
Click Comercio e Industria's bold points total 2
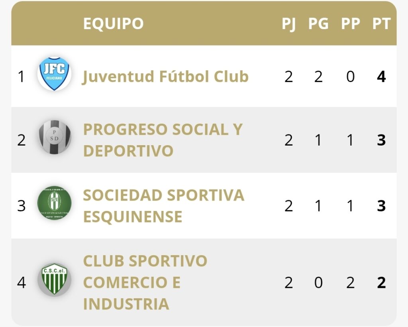tap(381, 283)
